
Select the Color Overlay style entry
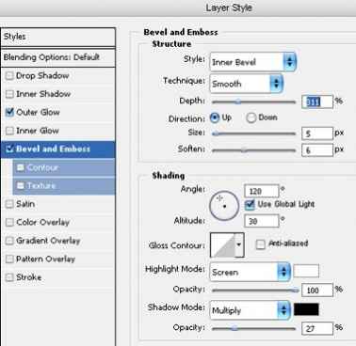(x=42, y=222)
